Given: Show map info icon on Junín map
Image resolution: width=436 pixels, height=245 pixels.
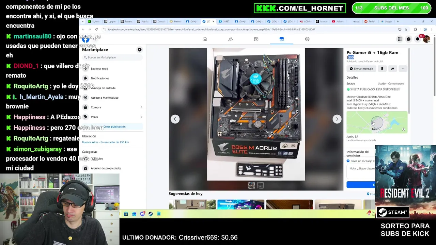Looking at the screenshot, I should pyautogui.click(x=403, y=129).
